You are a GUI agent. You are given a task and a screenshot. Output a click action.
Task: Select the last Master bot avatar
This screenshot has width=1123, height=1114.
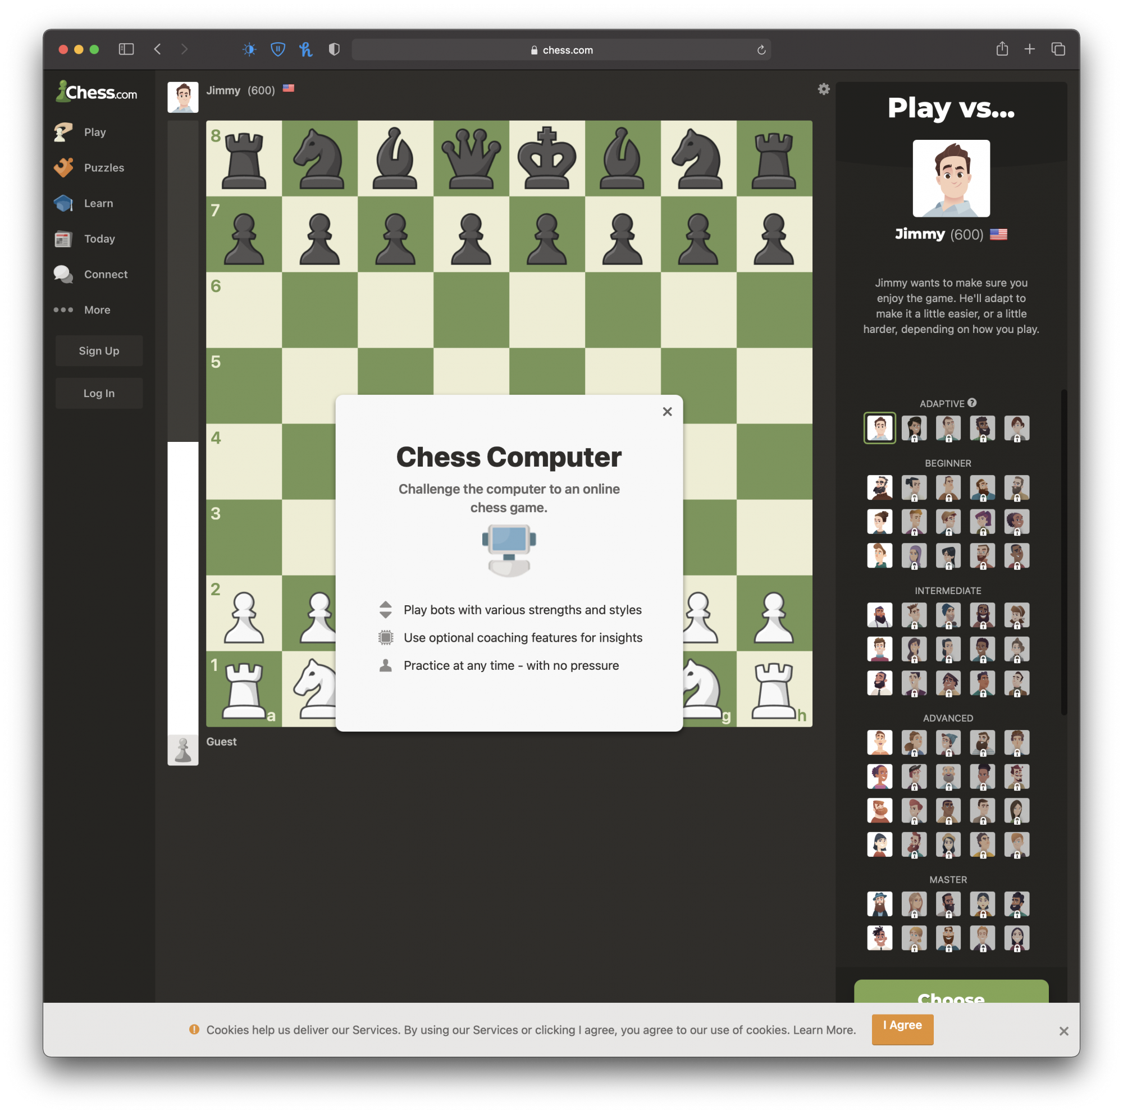click(1017, 938)
